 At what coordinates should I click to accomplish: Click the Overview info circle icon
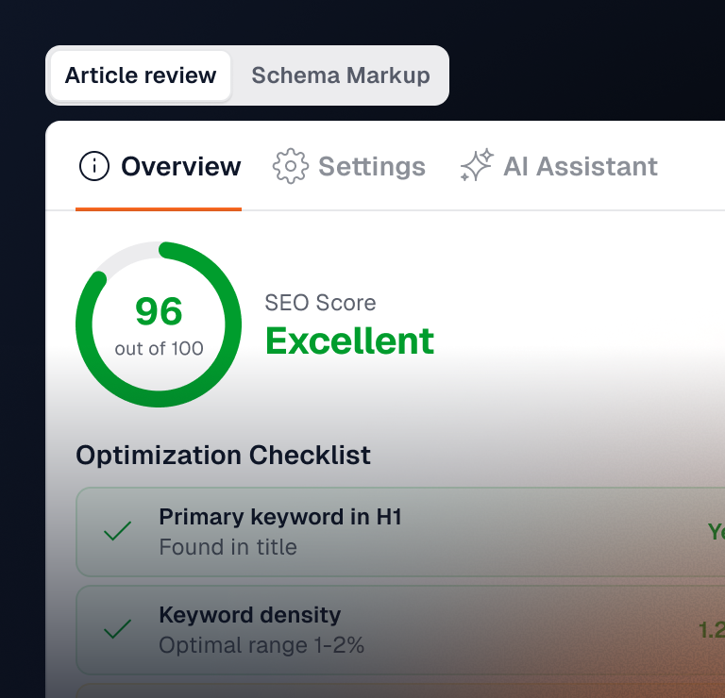pyautogui.click(x=94, y=166)
